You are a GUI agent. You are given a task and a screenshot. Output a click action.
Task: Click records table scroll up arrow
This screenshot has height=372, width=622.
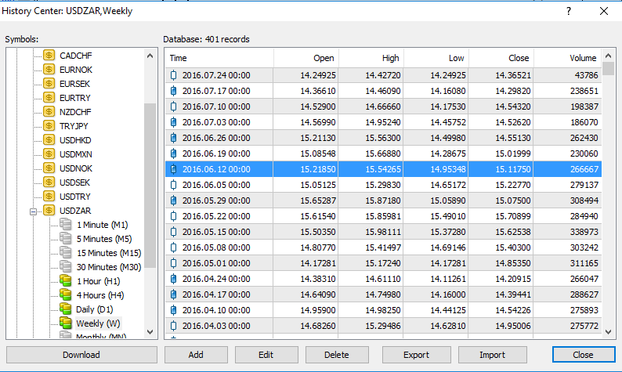pos(608,56)
